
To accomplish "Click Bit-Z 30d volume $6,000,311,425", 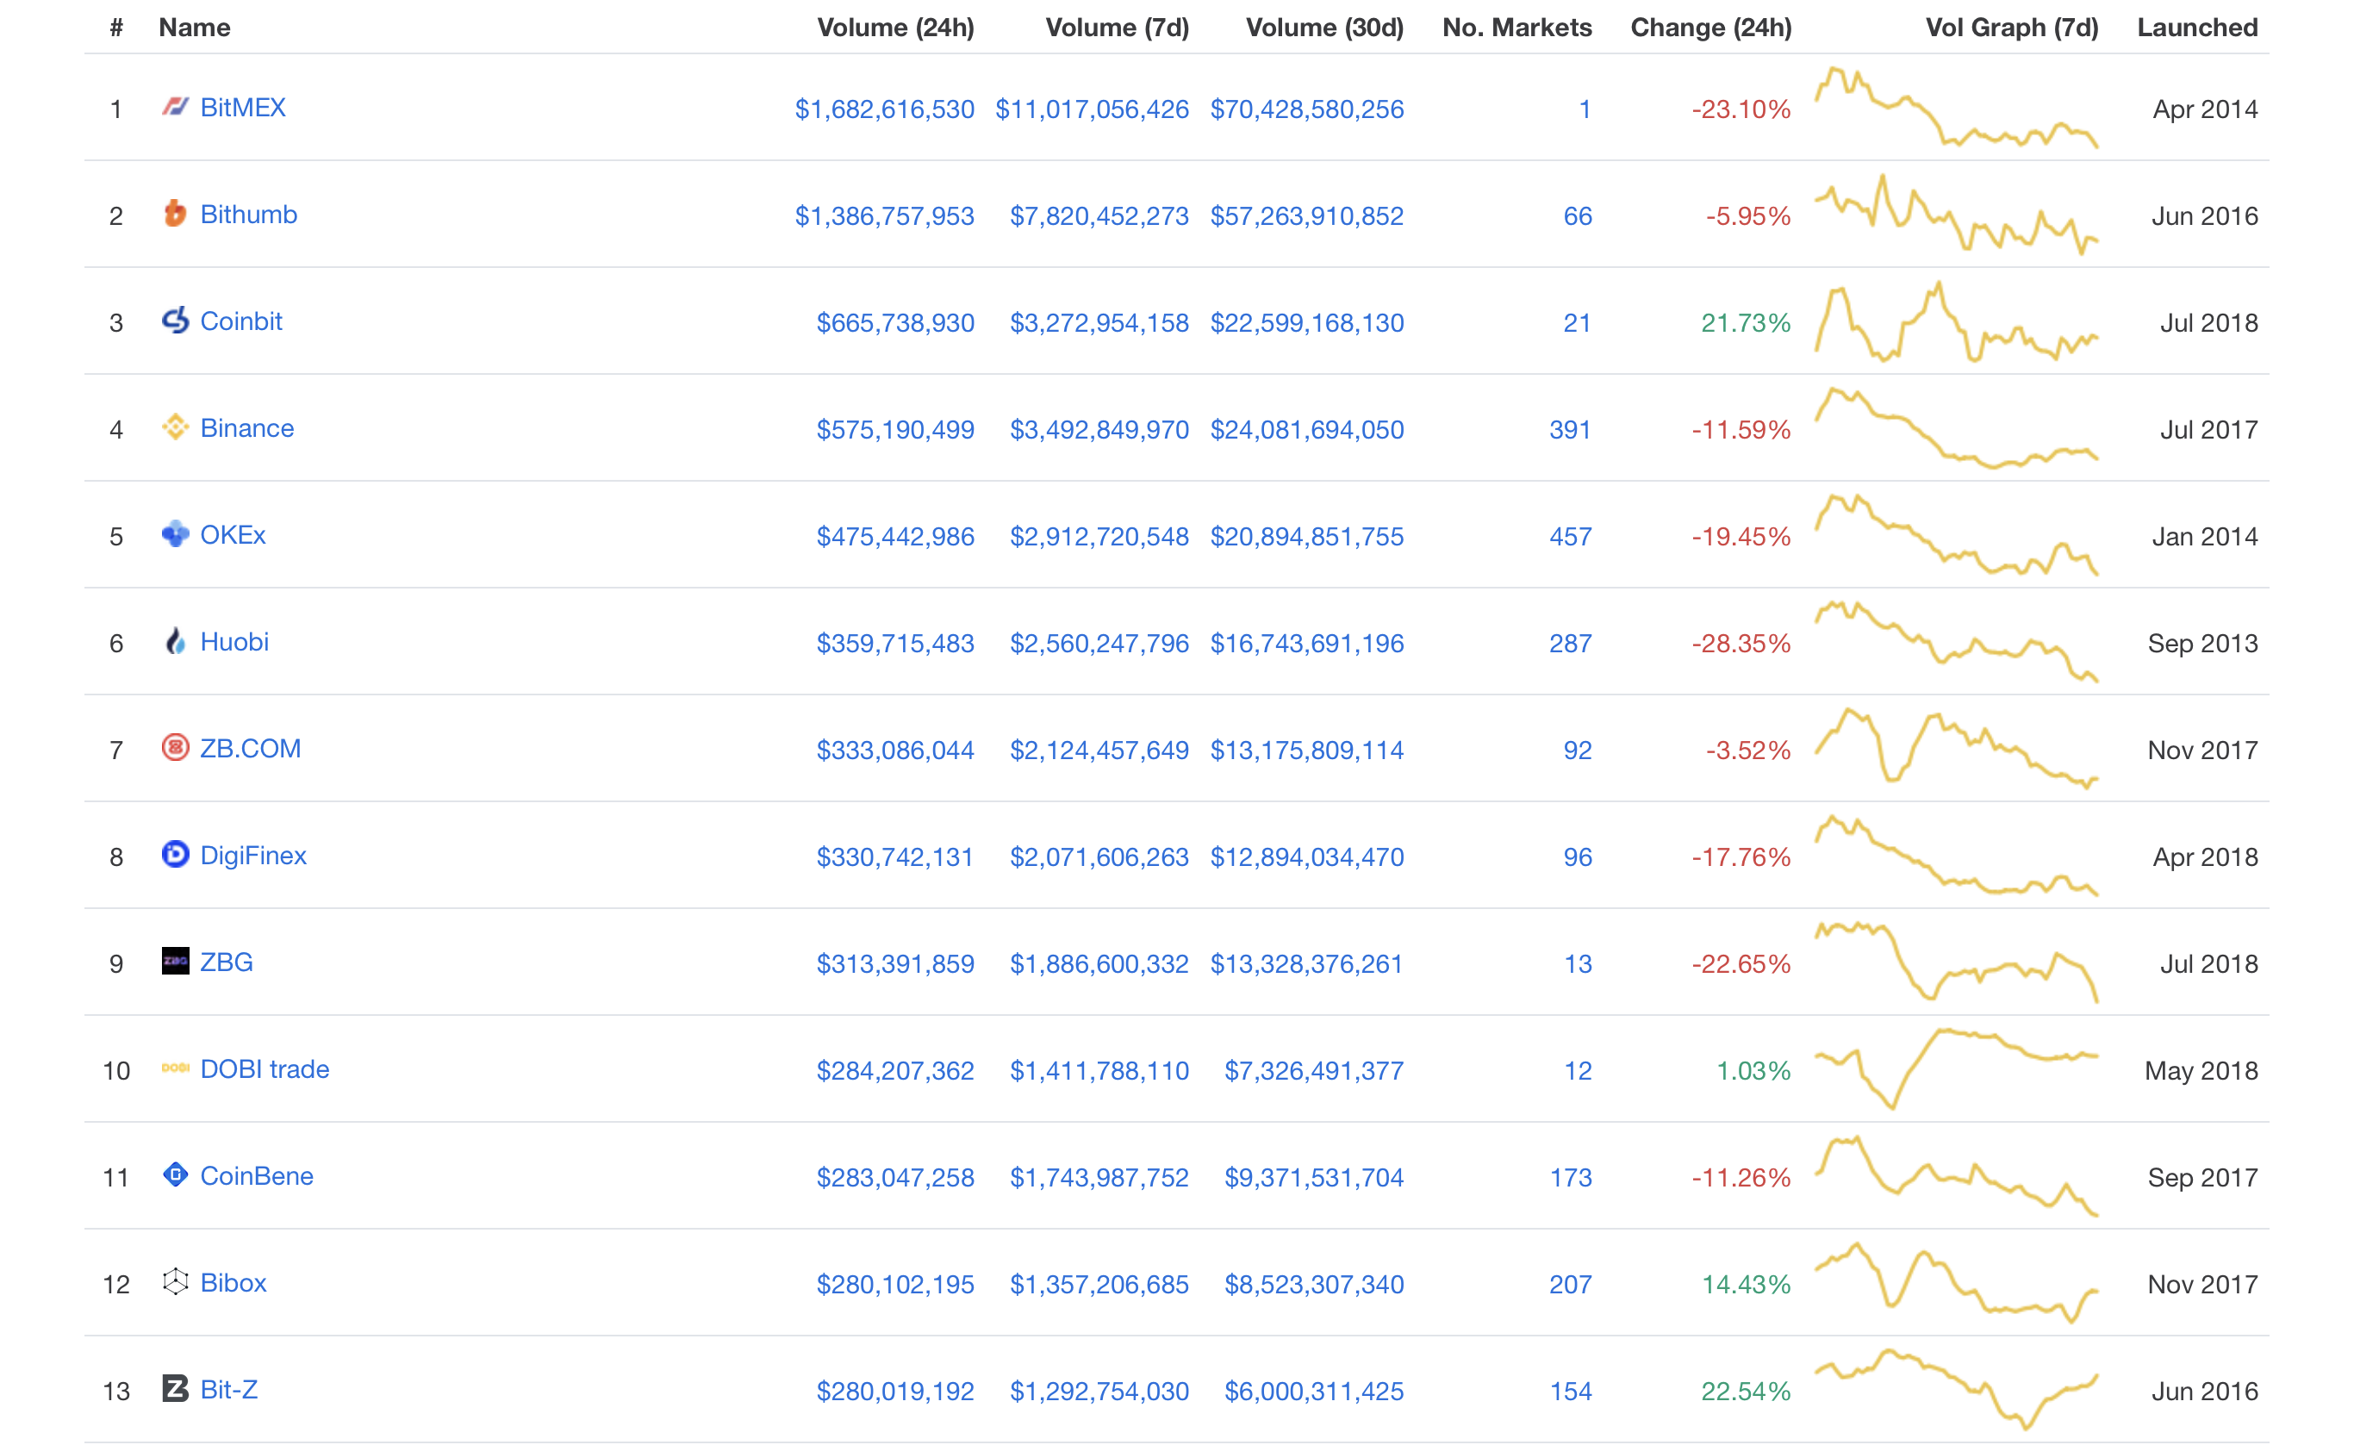I will pyautogui.click(x=1315, y=1392).
